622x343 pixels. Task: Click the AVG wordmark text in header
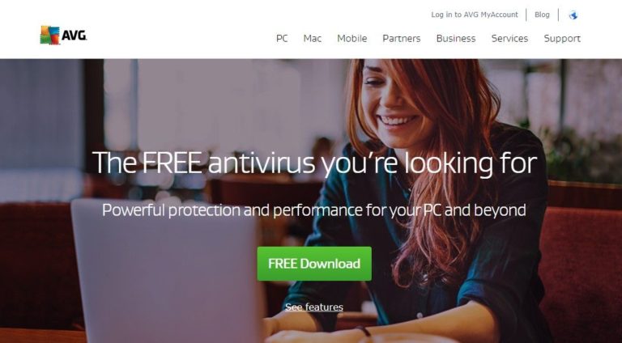(74, 36)
